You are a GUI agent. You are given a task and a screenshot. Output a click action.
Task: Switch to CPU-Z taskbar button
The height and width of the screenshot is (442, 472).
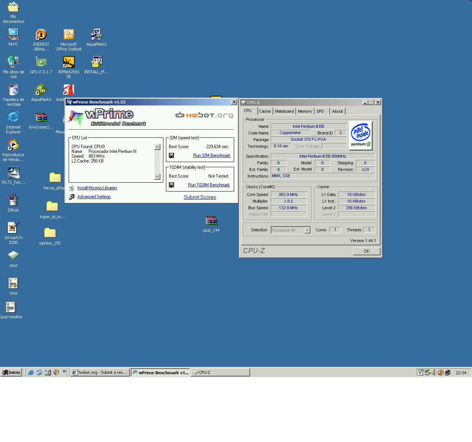tap(220, 372)
